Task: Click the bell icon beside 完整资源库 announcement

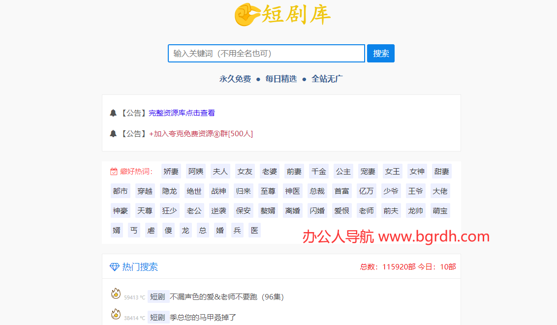Action: (113, 113)
